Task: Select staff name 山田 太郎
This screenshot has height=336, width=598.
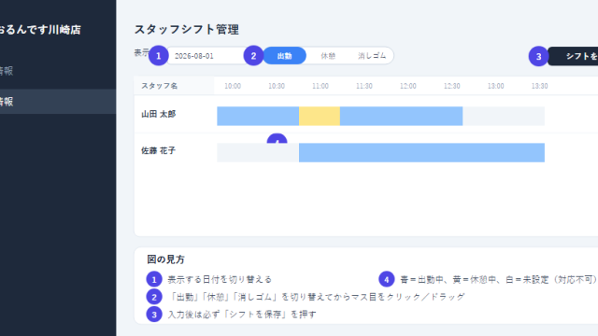Action: [x=159, y=114]
